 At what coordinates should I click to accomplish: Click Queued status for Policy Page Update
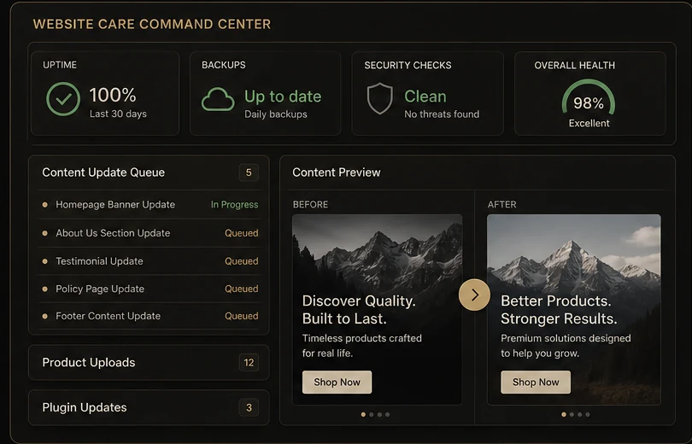click(x=242, y=289)
